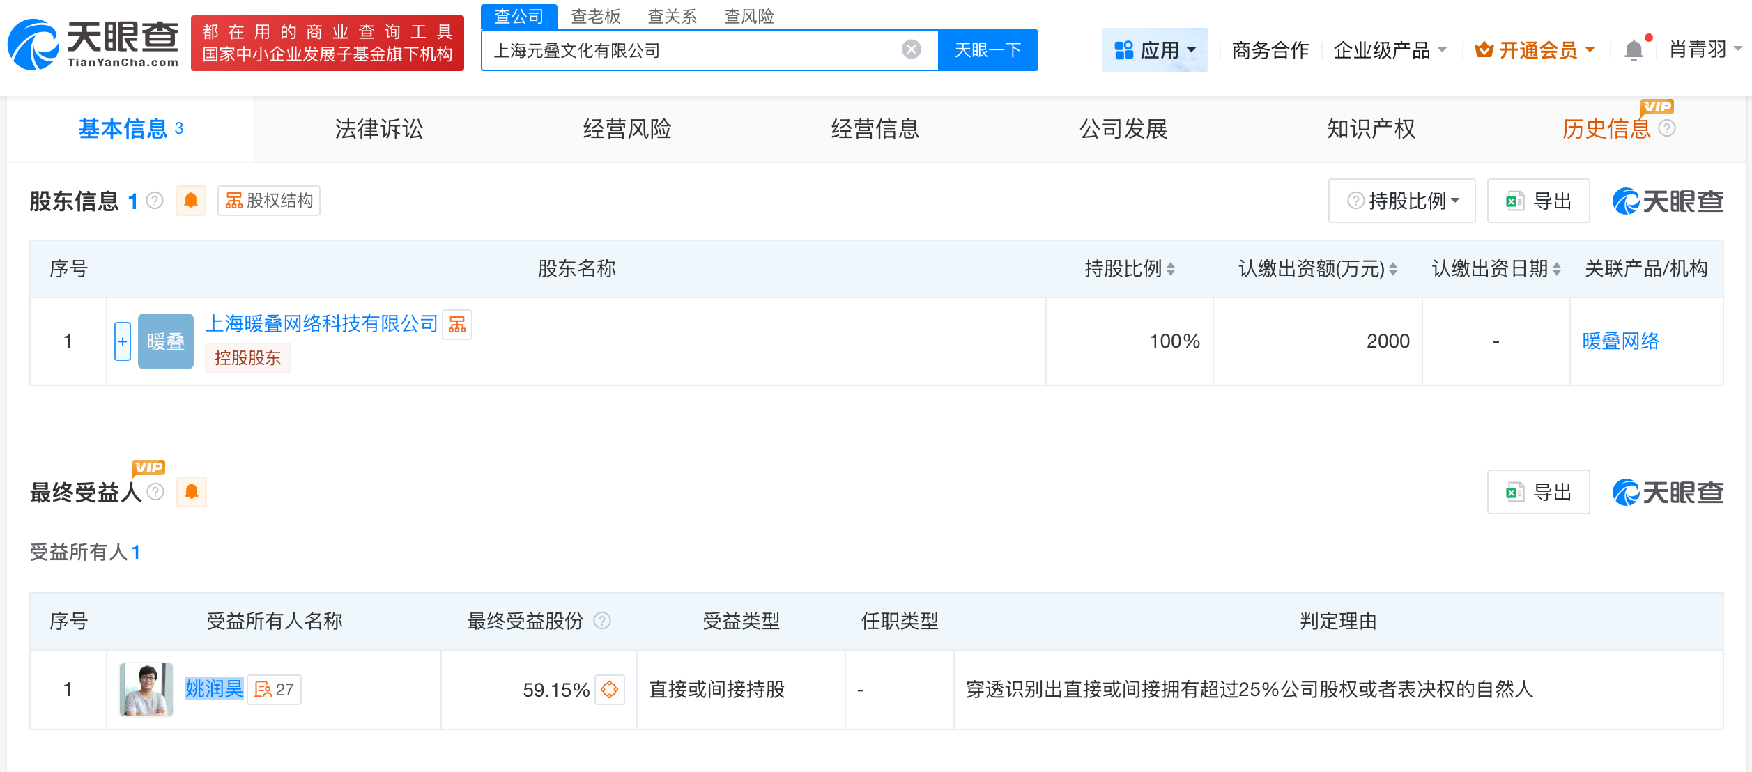The height and width of the screenshot is (772, 1752).
Task: Click 姚润昊's profile photo thumbnail
Action: (145, 689)
